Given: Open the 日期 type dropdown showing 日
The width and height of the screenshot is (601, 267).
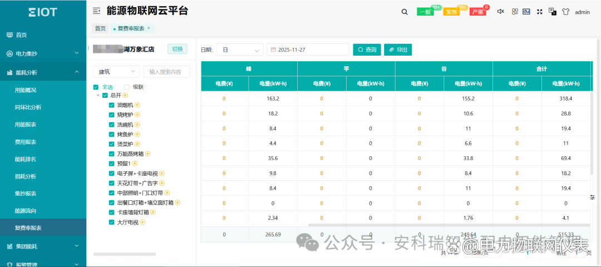Looking at the screenshot, I should (x=240, y=50).
